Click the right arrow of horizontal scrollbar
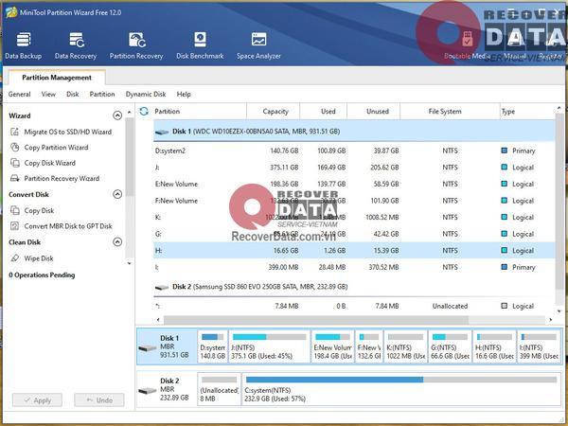This screenshot has width=568, height=426. (551, 320)
